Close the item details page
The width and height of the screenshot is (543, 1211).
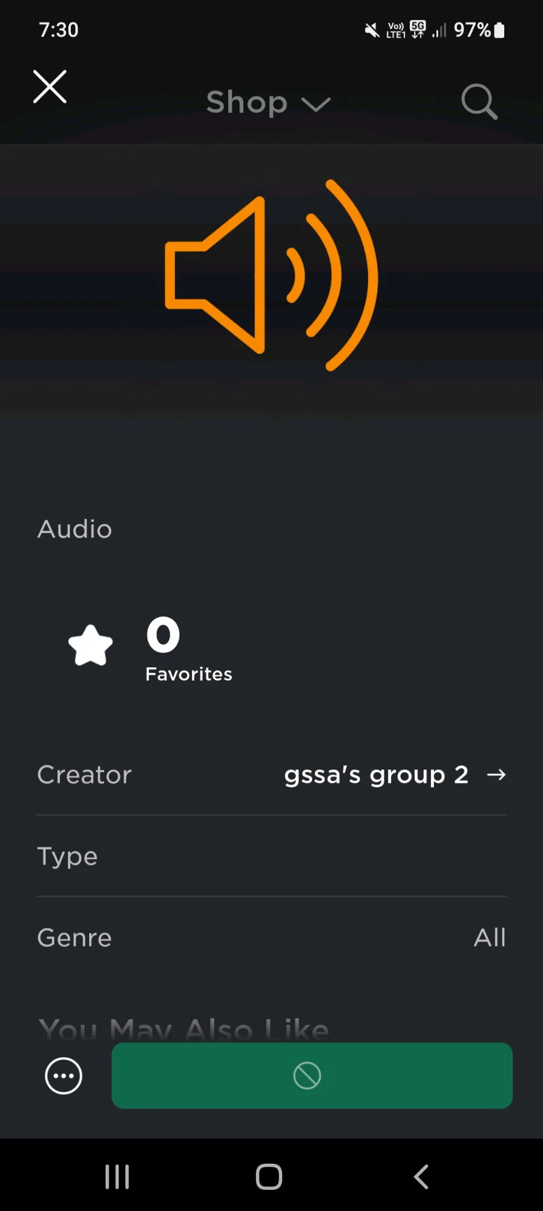(x=50, y=87)
